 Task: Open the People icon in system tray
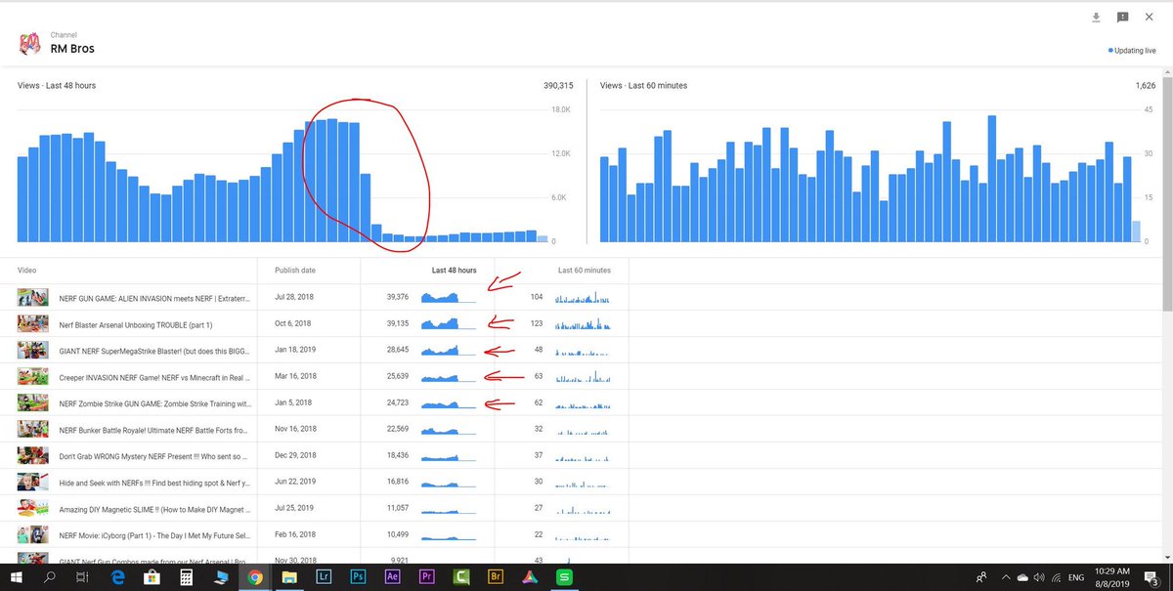tap(980, 577)
